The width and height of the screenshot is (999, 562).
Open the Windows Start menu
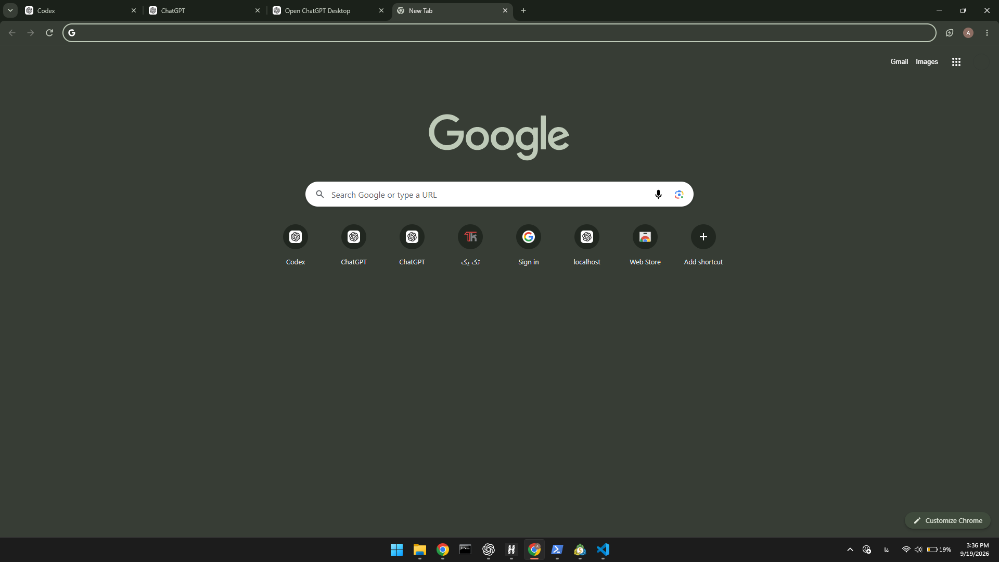pos(397,550)
